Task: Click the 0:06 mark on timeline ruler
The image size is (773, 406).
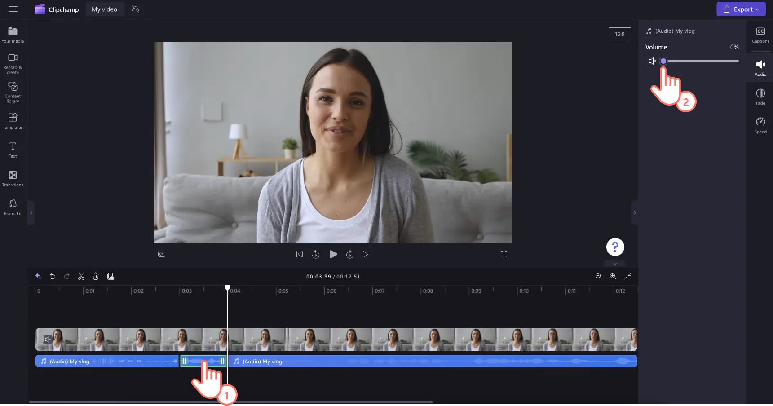Action: coord(331,291)
